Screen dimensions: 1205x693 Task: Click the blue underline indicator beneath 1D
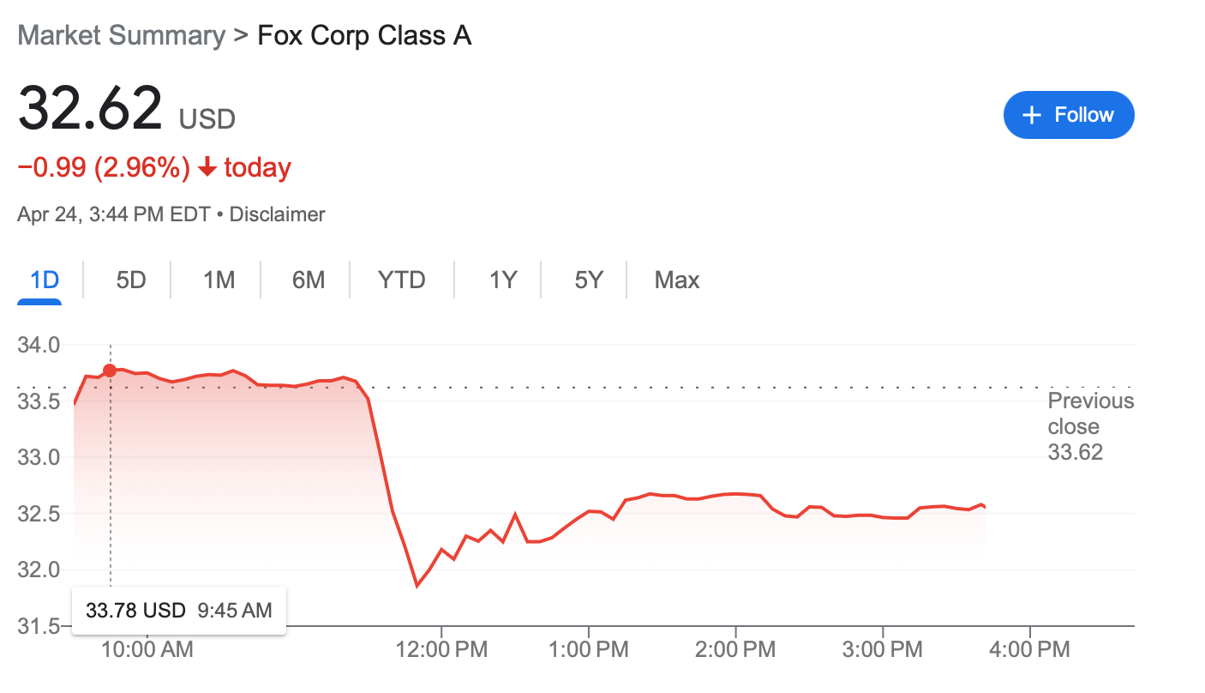point(39,300)
